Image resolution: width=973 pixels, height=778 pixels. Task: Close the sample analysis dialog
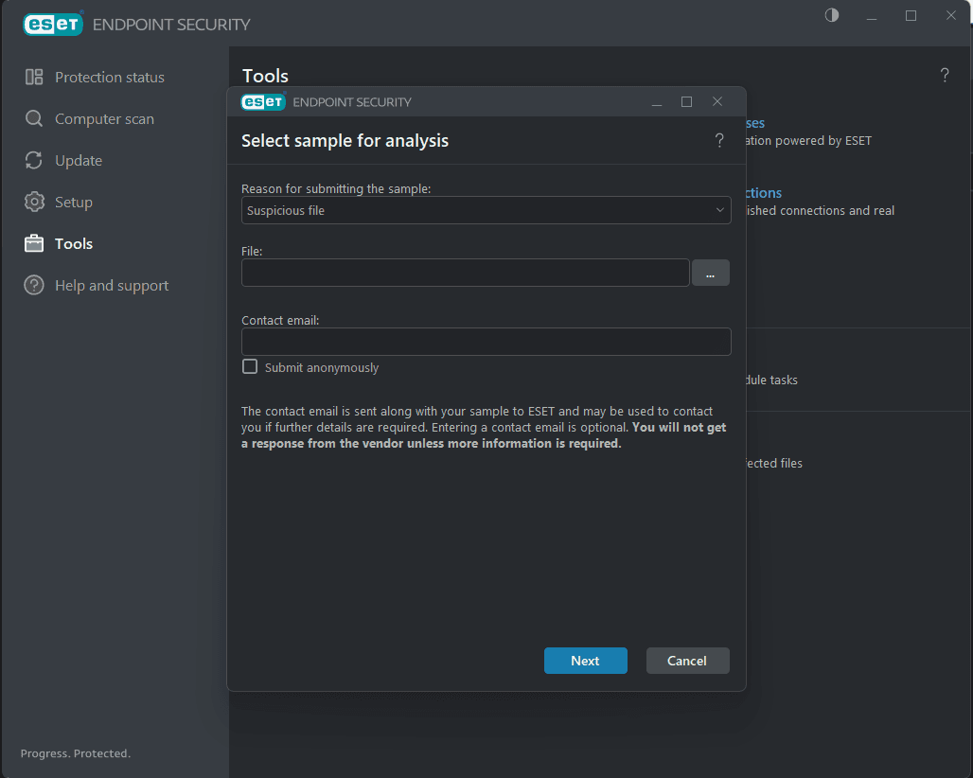[x=717, y=101]
